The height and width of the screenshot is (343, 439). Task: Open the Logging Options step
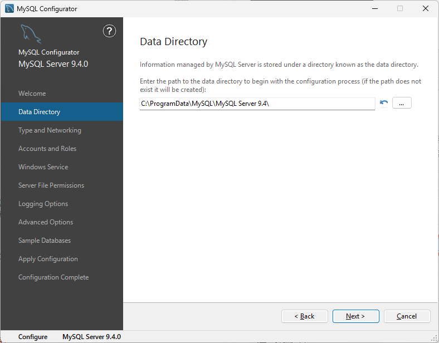(x=43, y=204)
